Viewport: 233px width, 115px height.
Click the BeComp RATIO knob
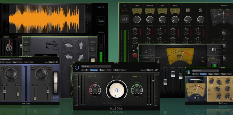pyautogui.click(x=41, y=73)
